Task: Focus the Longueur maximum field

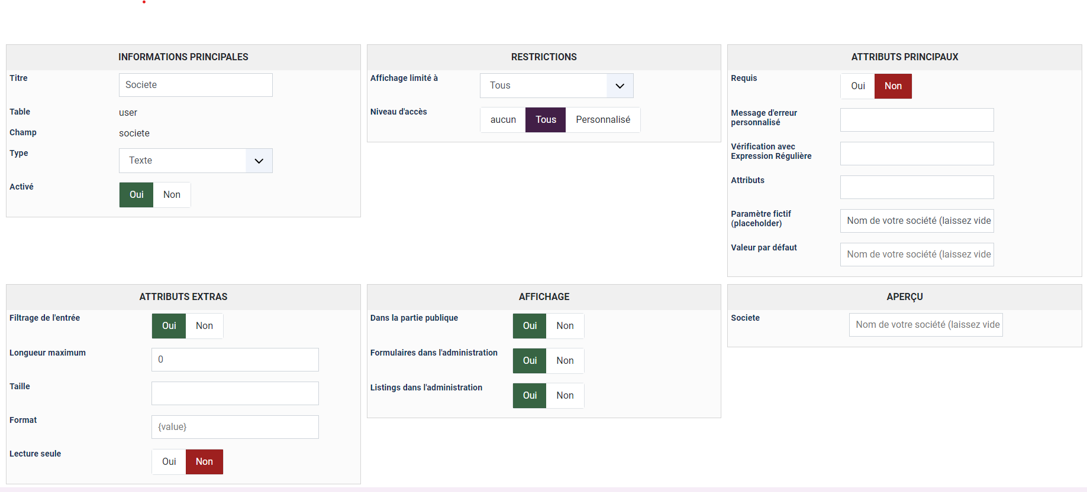Action: (235, 360)
